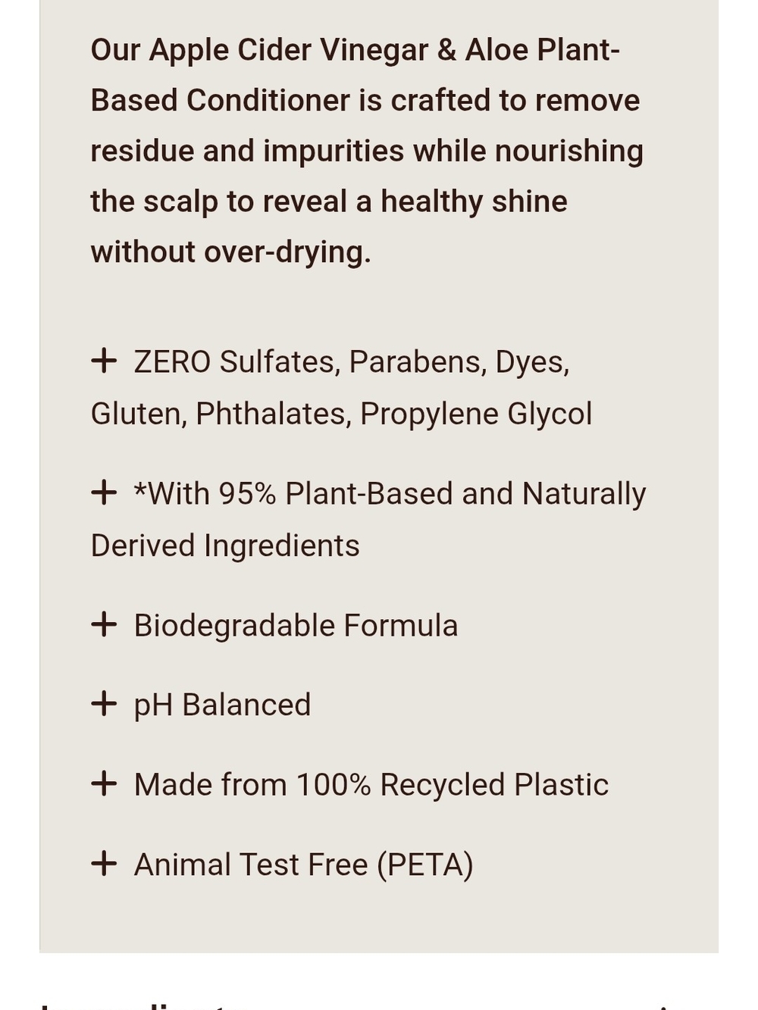Tap the plus icon beside pH Balanced
Screen dimensions: 758x1010
(104, 704)
